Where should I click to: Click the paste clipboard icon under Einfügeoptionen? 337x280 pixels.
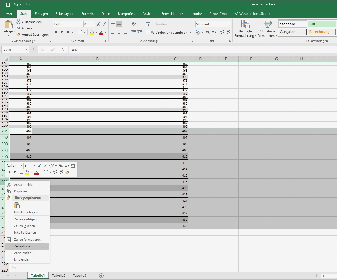pos(17,205)
